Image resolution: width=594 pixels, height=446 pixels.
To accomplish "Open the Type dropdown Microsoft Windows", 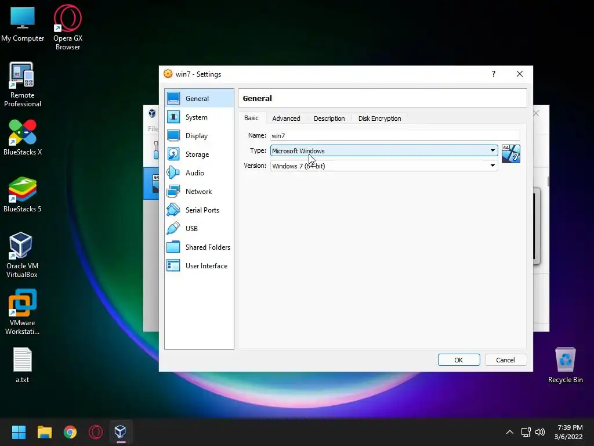I will click(x=384, y=150).
